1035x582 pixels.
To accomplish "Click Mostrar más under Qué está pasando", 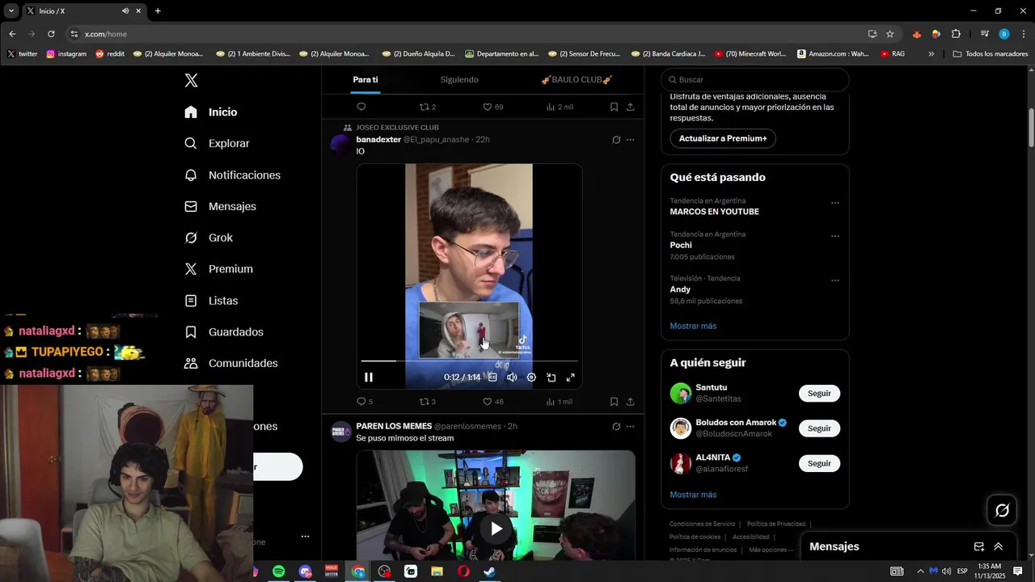I will point(693,326).
